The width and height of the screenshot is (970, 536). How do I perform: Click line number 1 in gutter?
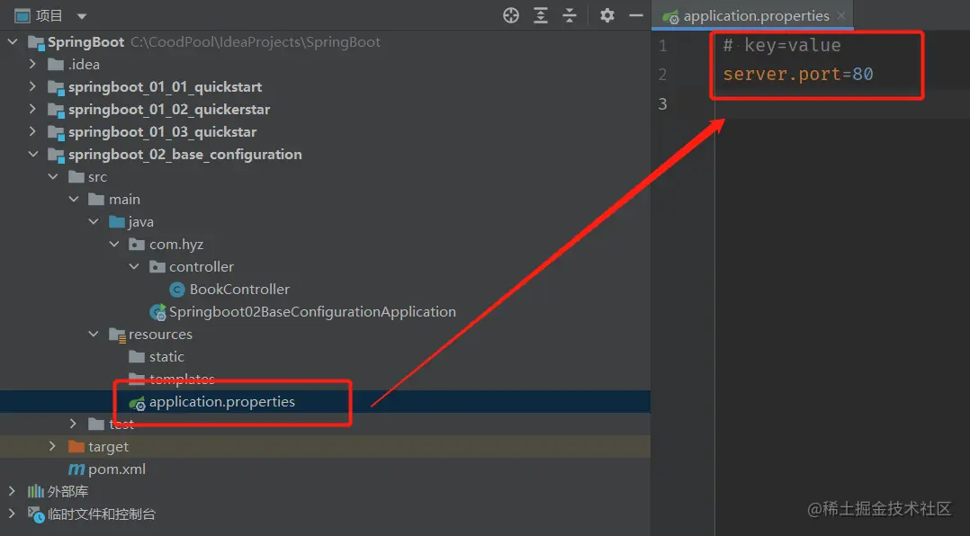pos(662,46)
